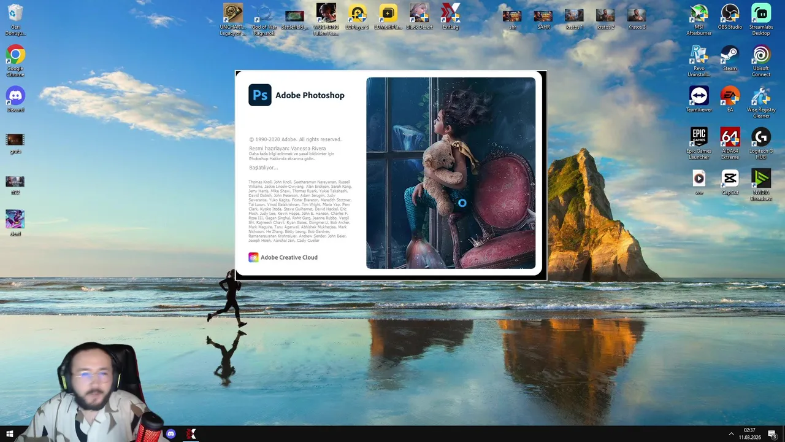This screenshot has width=785, height=442.
Task: Select the 'grets' video file thumbnail
Action: pyautogui.click(x=15, y=140)
